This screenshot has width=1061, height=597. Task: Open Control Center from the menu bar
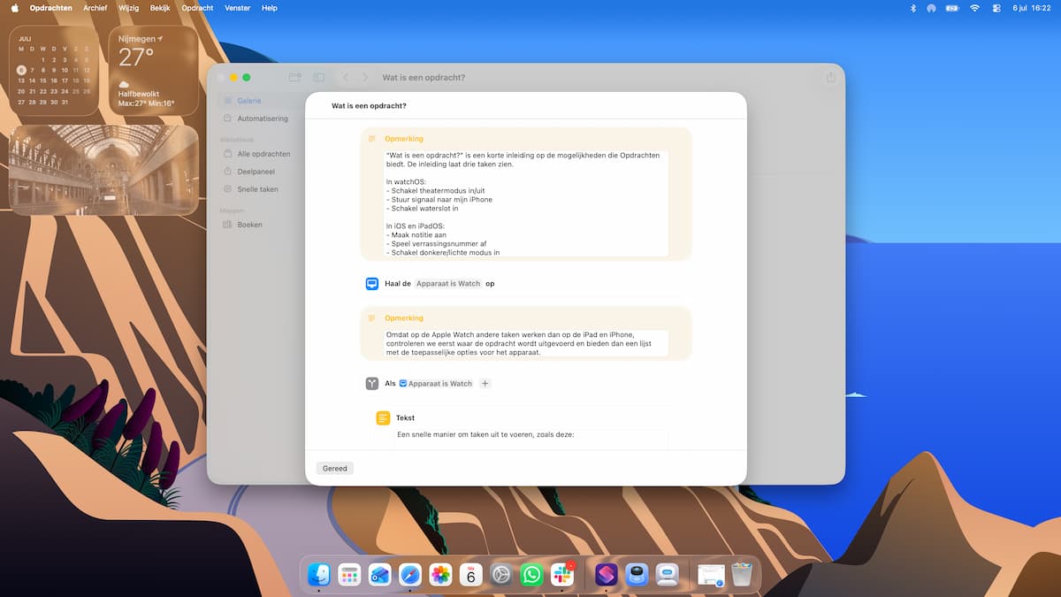[x=996, y=8]
